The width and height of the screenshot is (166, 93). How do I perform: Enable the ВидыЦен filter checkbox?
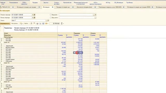[51, 15]
